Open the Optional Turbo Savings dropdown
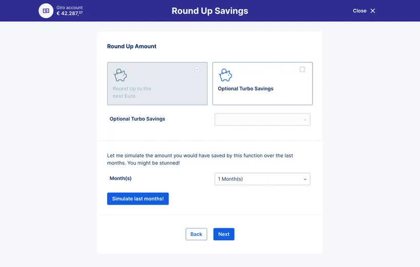 point(262,120)
